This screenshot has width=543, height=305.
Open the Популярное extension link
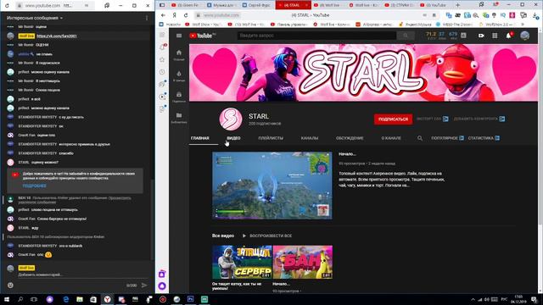(x=447, y=138)
